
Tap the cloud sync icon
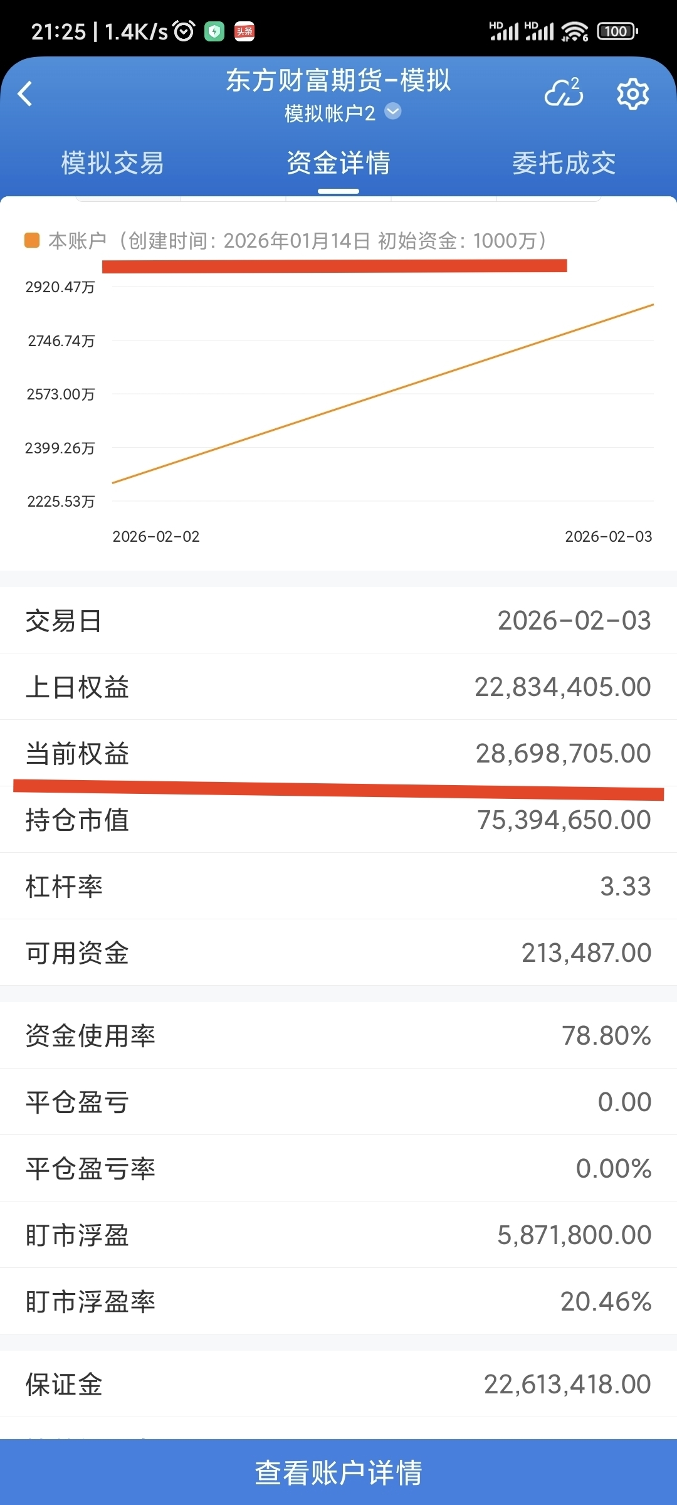pos(564,93)
